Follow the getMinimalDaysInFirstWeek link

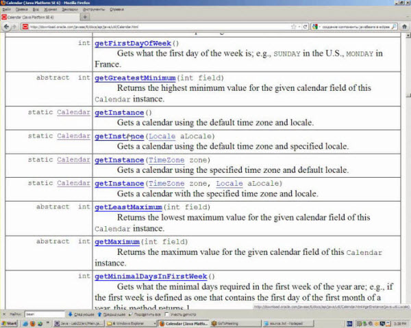150,276
